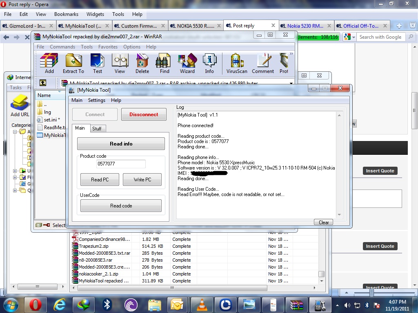
Task: Click the download list horizontal scrollbar
Action: click(172, 288)
